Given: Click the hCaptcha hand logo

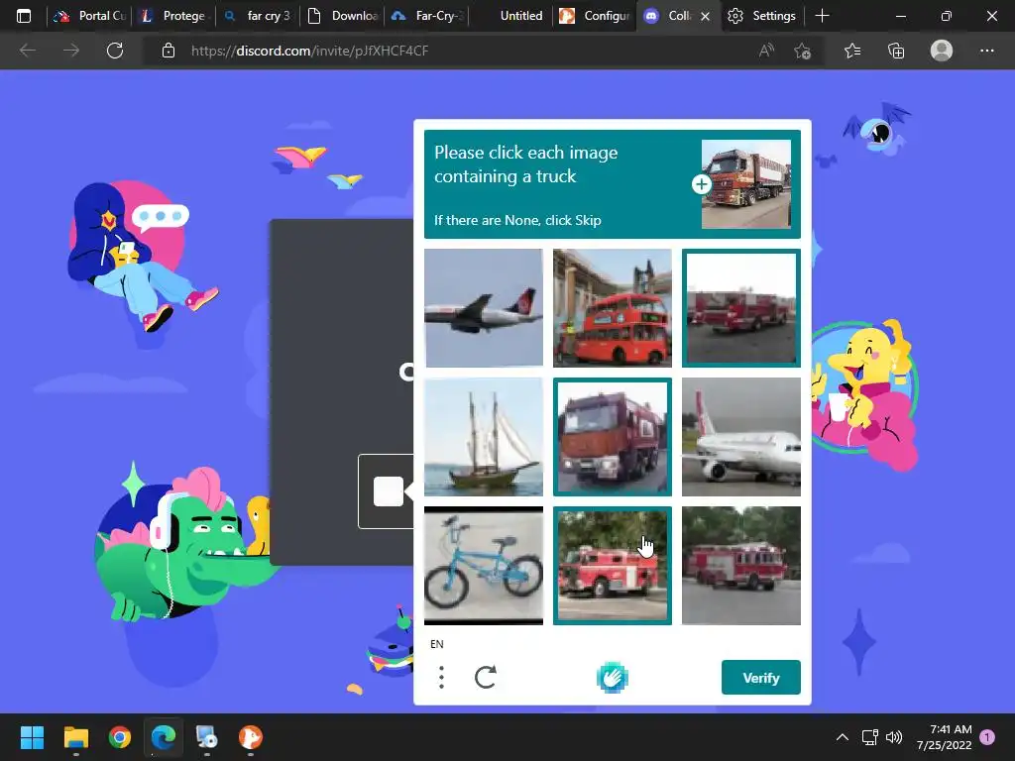Looking at the screenshot, I should 612,678.
